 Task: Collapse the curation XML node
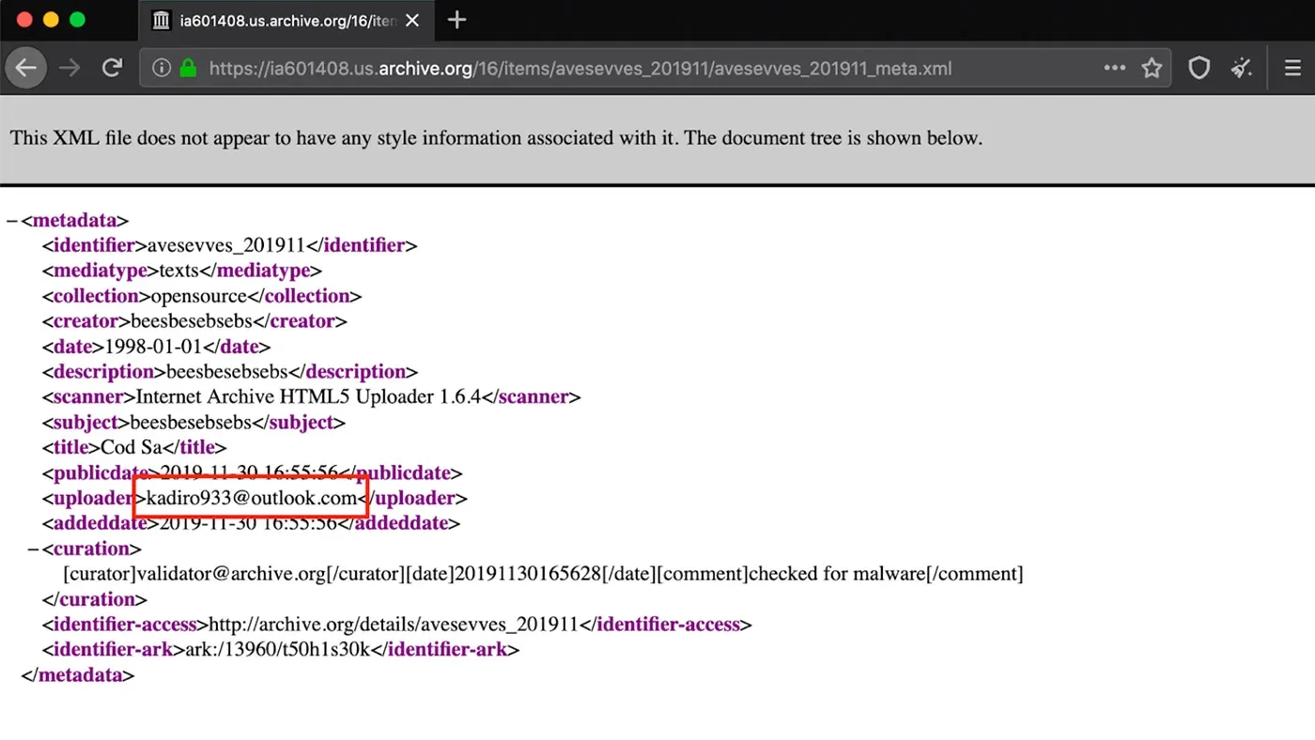coord(33,548)
